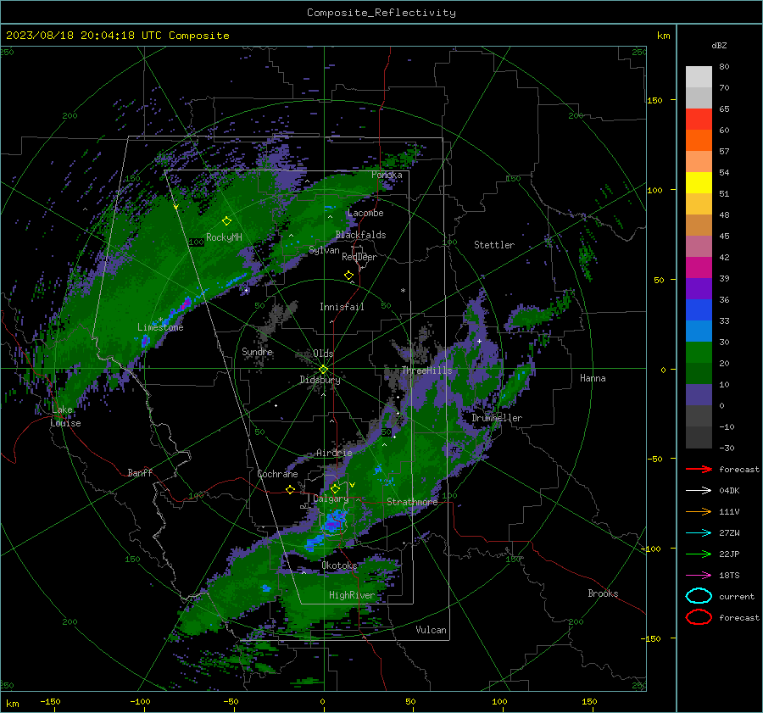Click yellow diamond marker above Calgary label
Screen dimensions: 763x713
[x=335, y=488]
